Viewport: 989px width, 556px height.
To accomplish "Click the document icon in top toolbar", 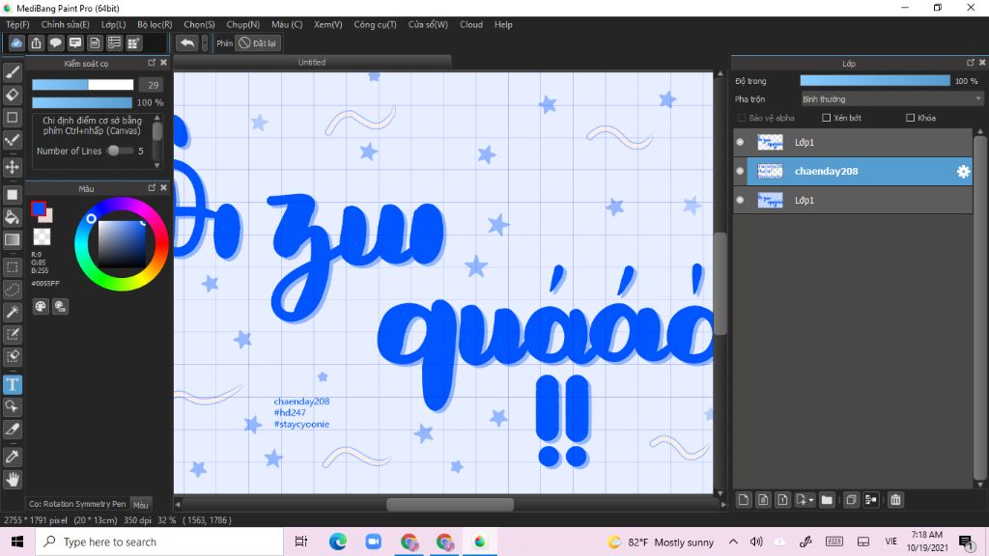I will [x=95, y=42].
